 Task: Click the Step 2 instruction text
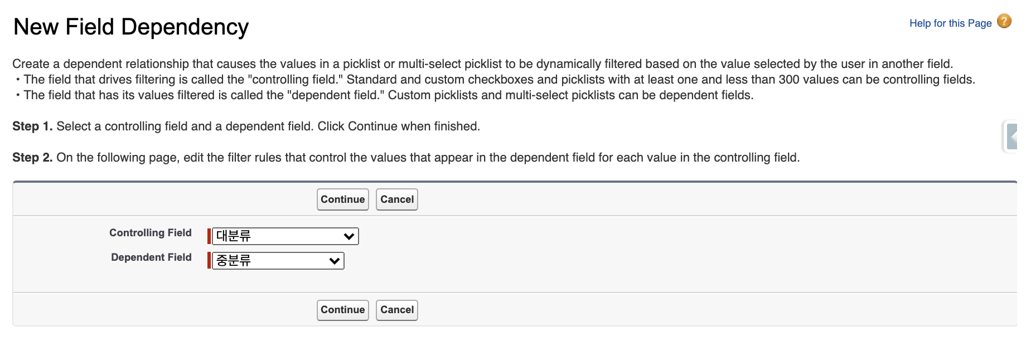pos(406,158)
